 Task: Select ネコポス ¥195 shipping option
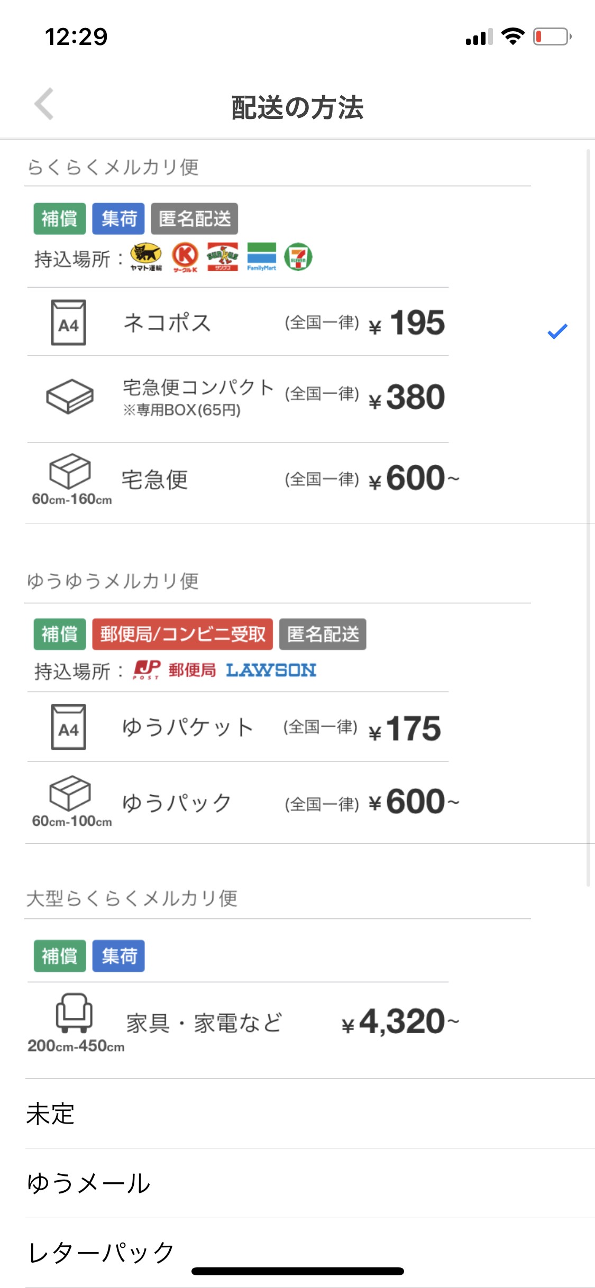pos(238,323)
